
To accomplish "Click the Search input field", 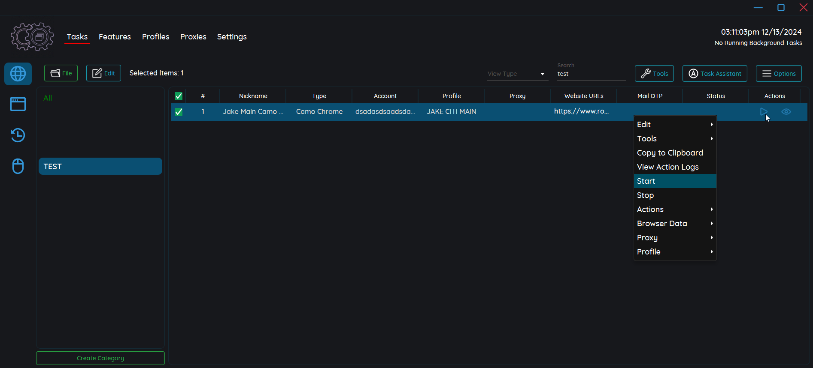I will pos(591,74).
